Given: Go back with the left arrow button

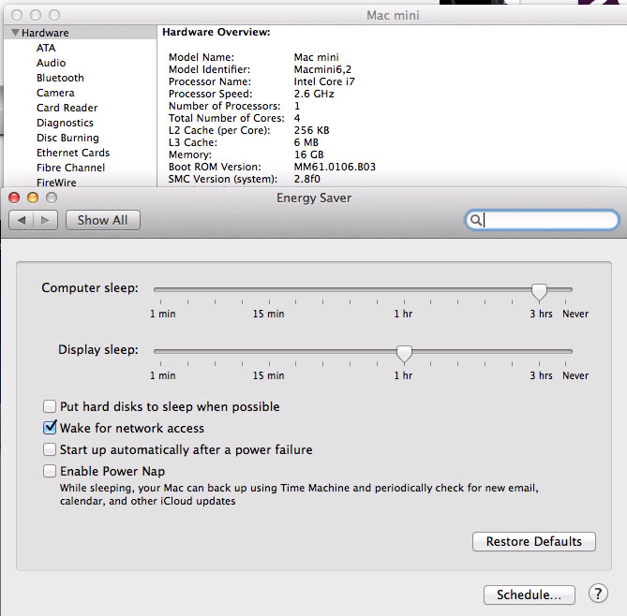Looking at the screenshot, I should click(x=22, y=220).
